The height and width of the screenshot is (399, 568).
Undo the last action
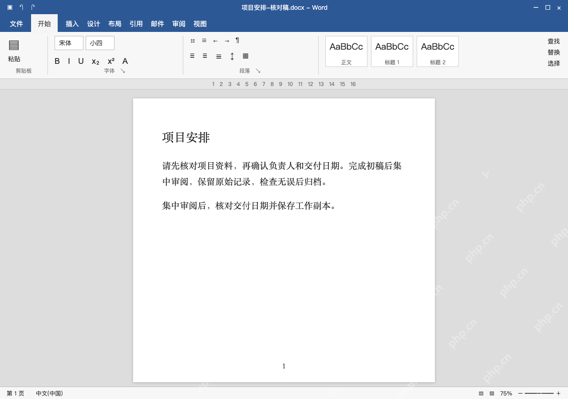point(21,7)
